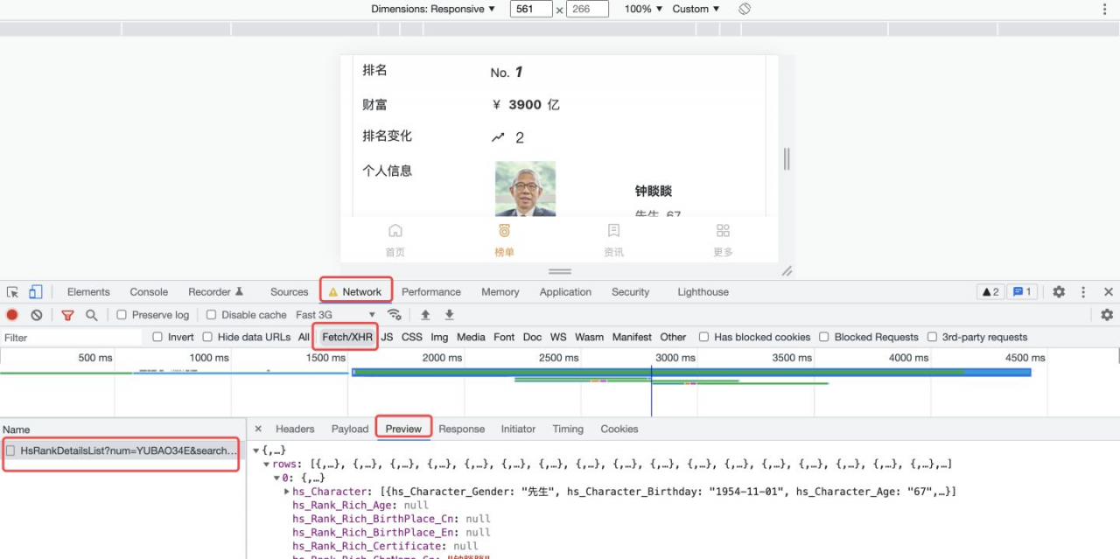Open 首页 home icon in page
This screenshot has width=1120, height=559.
(395, 231)
